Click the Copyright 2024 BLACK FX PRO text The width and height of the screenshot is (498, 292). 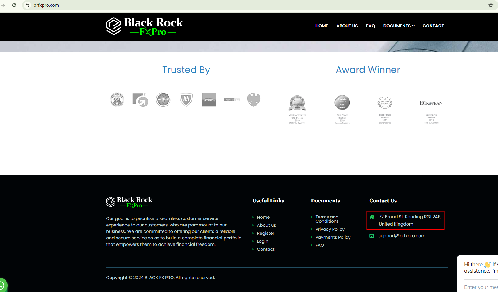[160, 278]
